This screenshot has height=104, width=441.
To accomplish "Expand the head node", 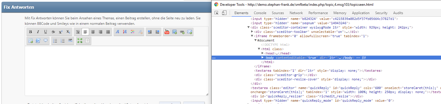I will click(x=262, y=53).
